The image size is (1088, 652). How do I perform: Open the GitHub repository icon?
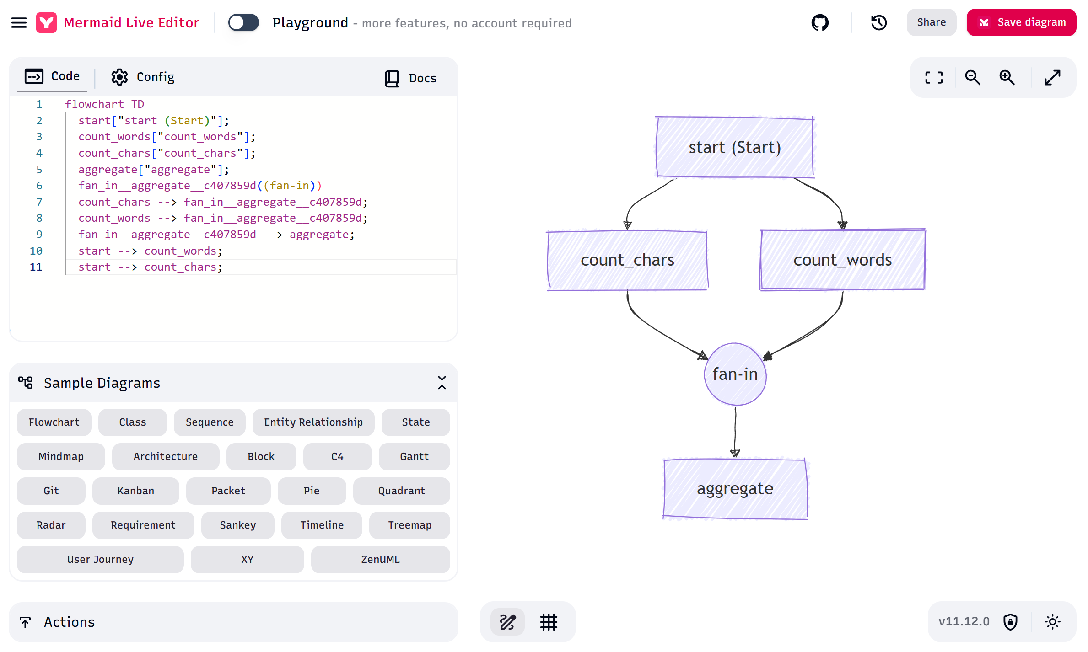819,22
